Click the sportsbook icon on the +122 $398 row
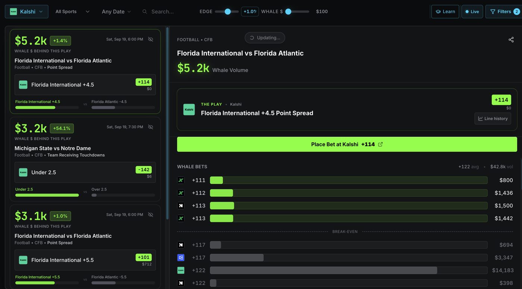This screenshot has height=289, width=522. click(x=181, y=283)
